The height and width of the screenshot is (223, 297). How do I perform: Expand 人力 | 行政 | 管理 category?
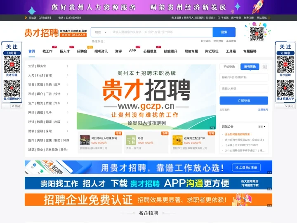click(x=48, y=75)
